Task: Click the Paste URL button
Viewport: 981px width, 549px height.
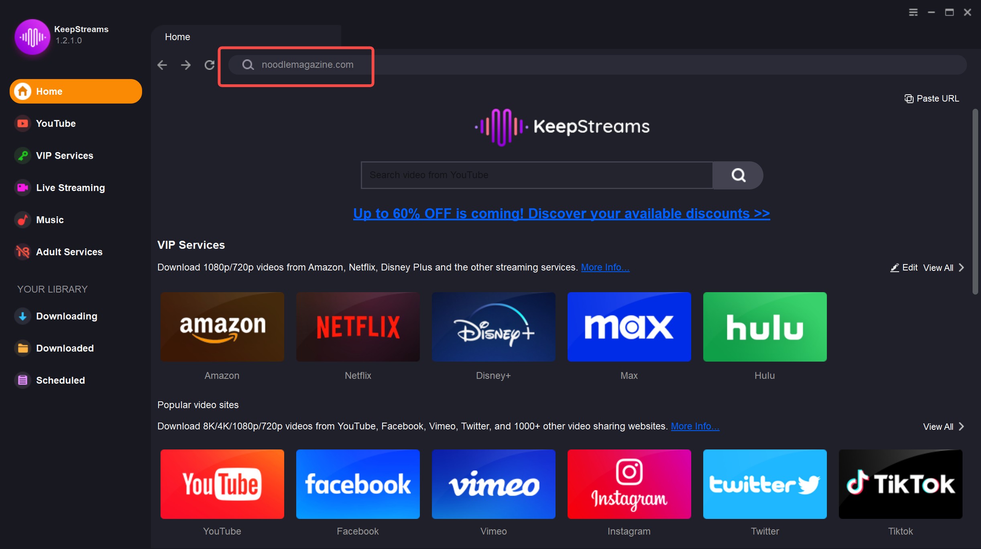Action: [x=932, y=99]
